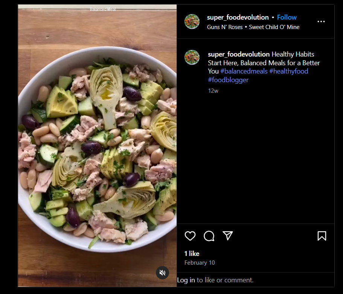Click the #balancedmeals hashtag
Image resolution: width=343 pixels, height=294 pixels.
tap(244, 71)
